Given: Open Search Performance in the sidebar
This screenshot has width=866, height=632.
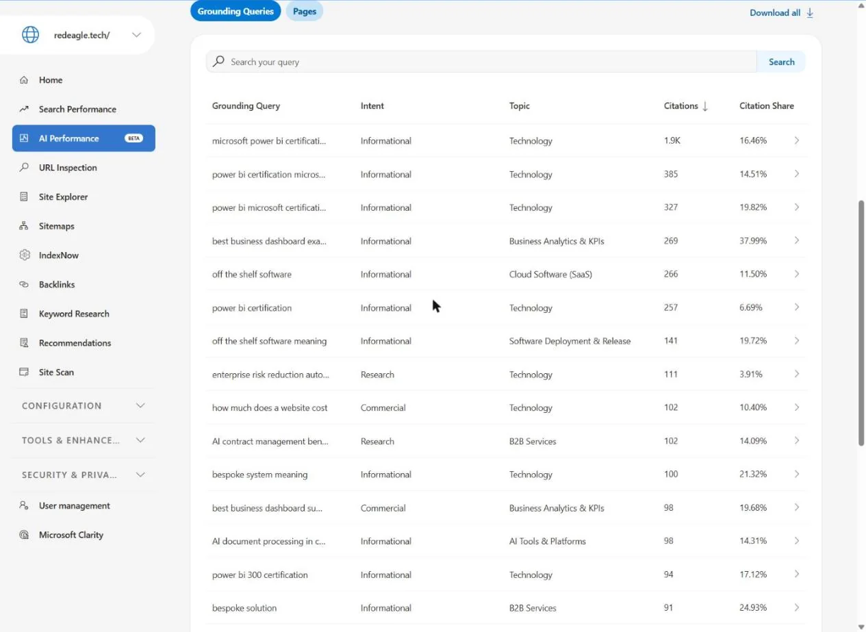Looking at the screenshot, I should click(77, 109).
